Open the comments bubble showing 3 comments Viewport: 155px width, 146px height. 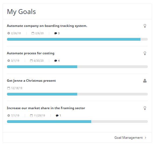click(56, 33)
